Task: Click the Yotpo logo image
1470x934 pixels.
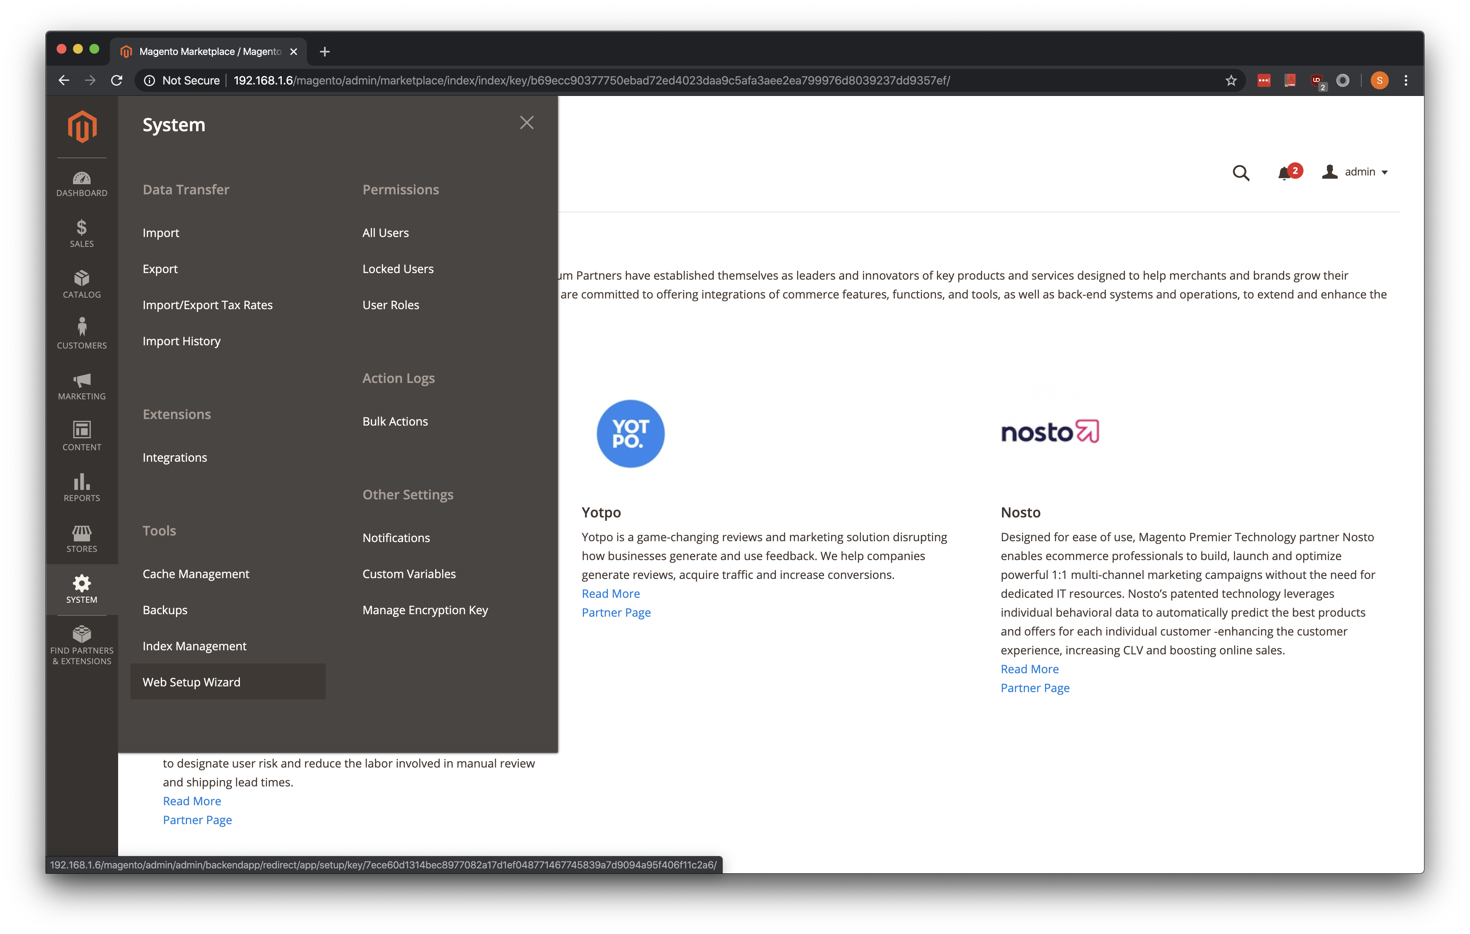Action: 630,433
